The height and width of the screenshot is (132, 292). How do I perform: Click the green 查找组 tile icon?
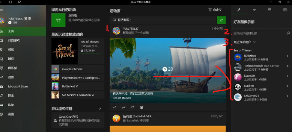[58, 20]
